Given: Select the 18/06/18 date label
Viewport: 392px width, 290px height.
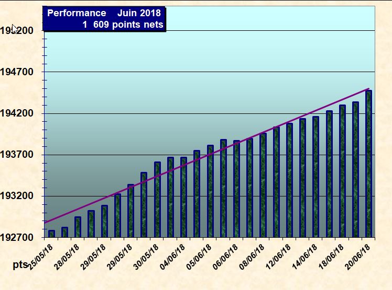Looking at the screenshot, I should click(331, 256).
